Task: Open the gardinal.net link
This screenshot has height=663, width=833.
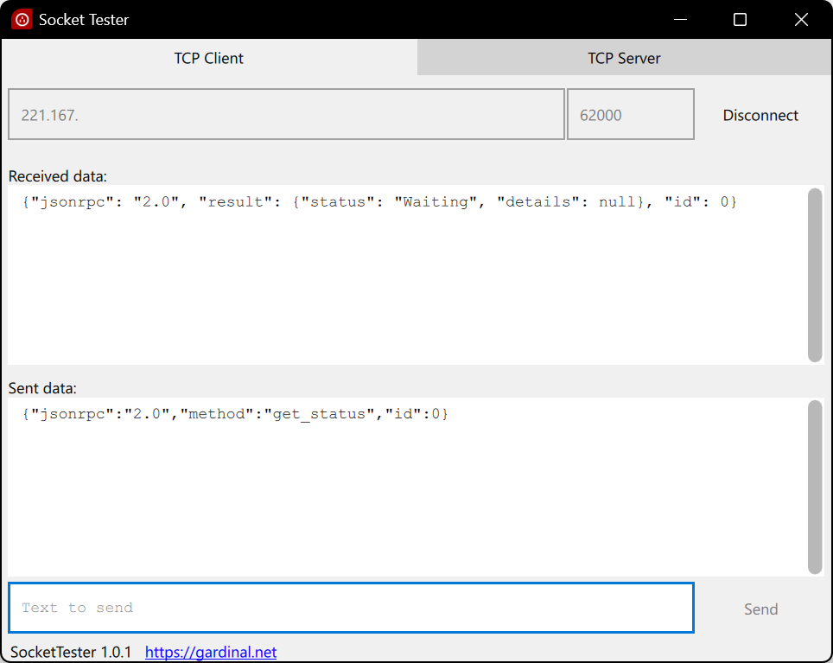Action: (211, 652)
